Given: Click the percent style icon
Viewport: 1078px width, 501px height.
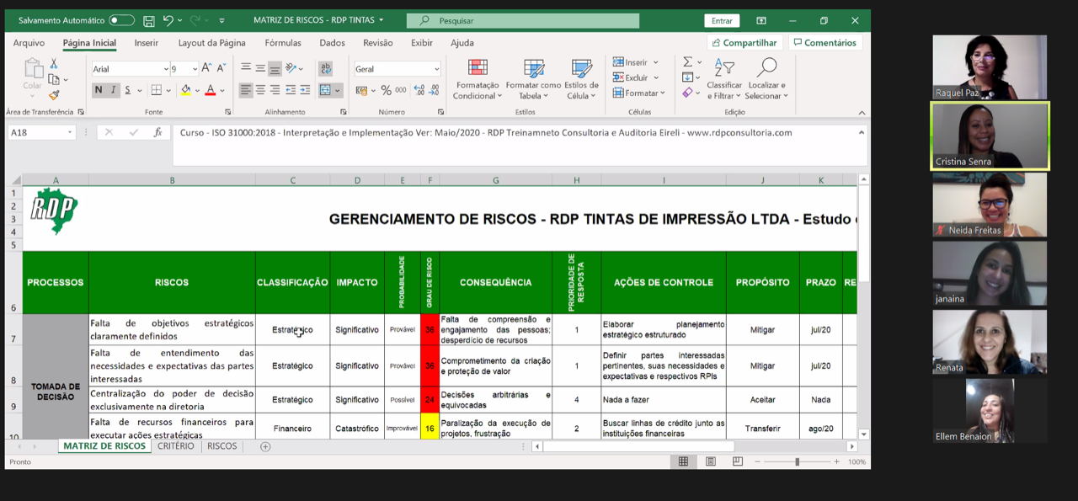Looking at the screenshot, I should pyautogui.click(x=386, y=90).
